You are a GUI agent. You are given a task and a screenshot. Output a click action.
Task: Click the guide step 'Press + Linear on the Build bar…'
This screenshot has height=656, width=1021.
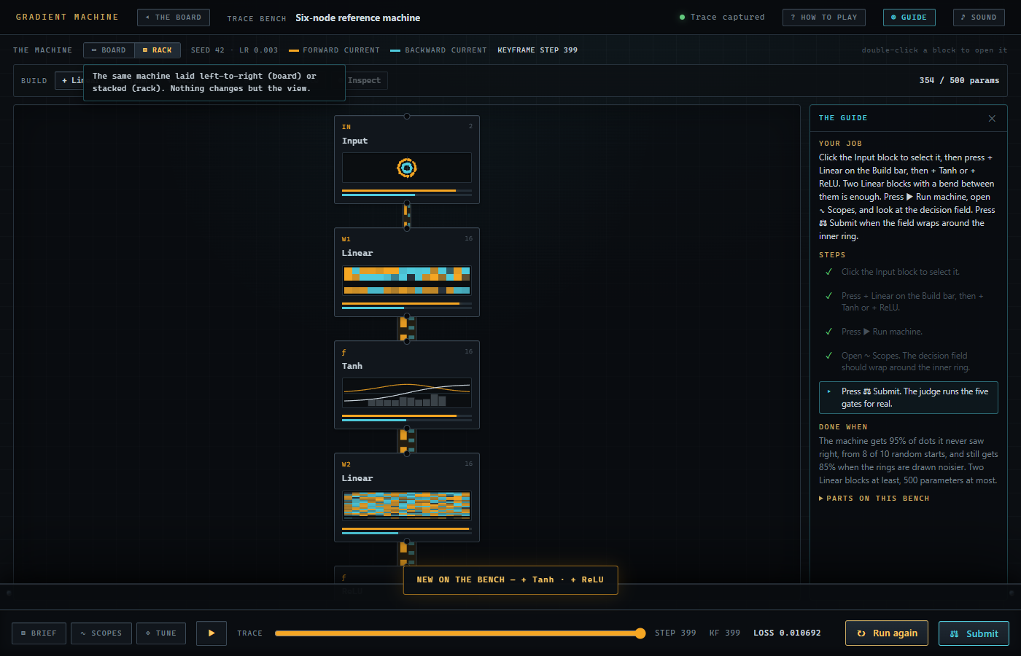click(909, 302)
